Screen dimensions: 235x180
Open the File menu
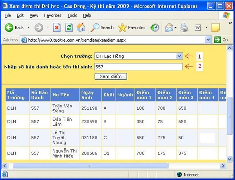click(x=8, y=15)
